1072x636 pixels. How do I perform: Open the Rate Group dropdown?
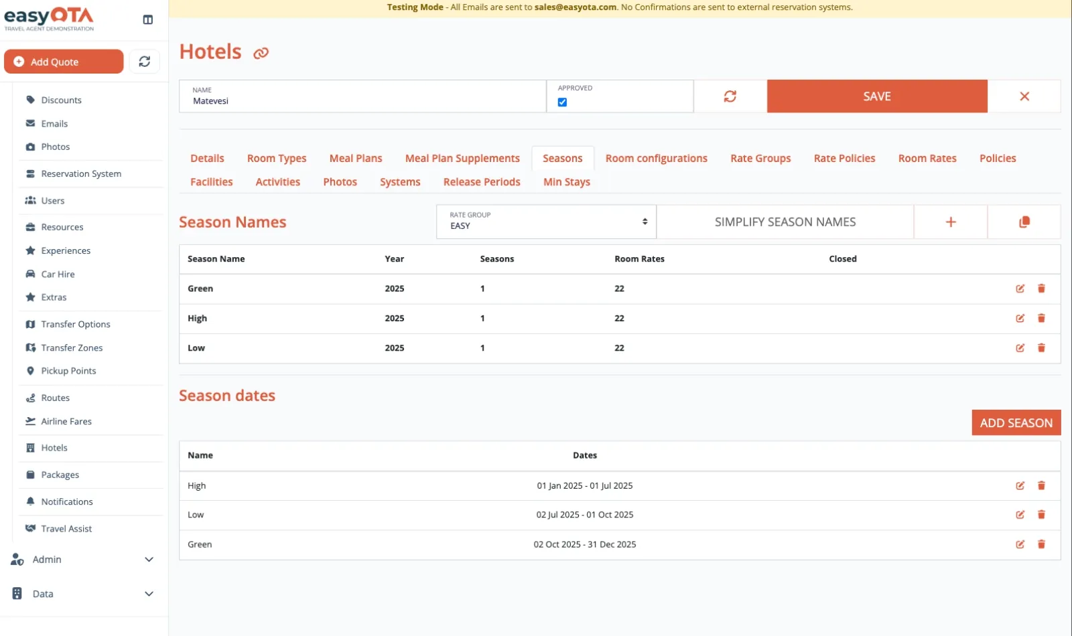pyautogui.click(x=546, y=222)
